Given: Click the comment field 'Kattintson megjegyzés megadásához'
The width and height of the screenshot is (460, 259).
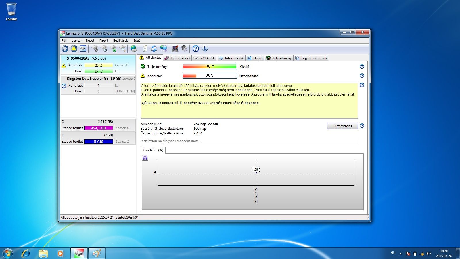Looking at the screenshot, I should click(249, 141).
